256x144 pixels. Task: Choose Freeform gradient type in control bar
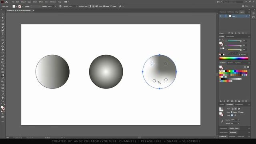coord(96,6)
